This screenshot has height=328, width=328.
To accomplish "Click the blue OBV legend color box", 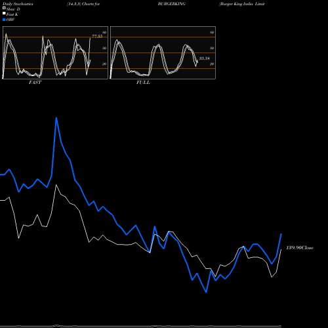I will (x=4, y=20).
